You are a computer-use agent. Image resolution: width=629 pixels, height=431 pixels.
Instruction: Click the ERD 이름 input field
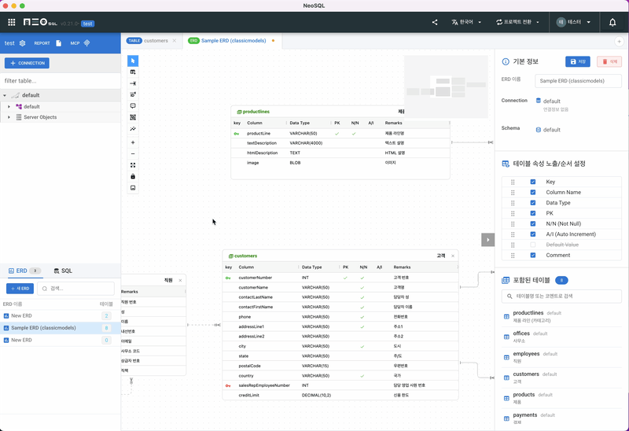pos(578,81)
